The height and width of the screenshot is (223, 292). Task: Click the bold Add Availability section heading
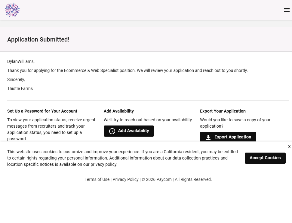click(119, 111)
